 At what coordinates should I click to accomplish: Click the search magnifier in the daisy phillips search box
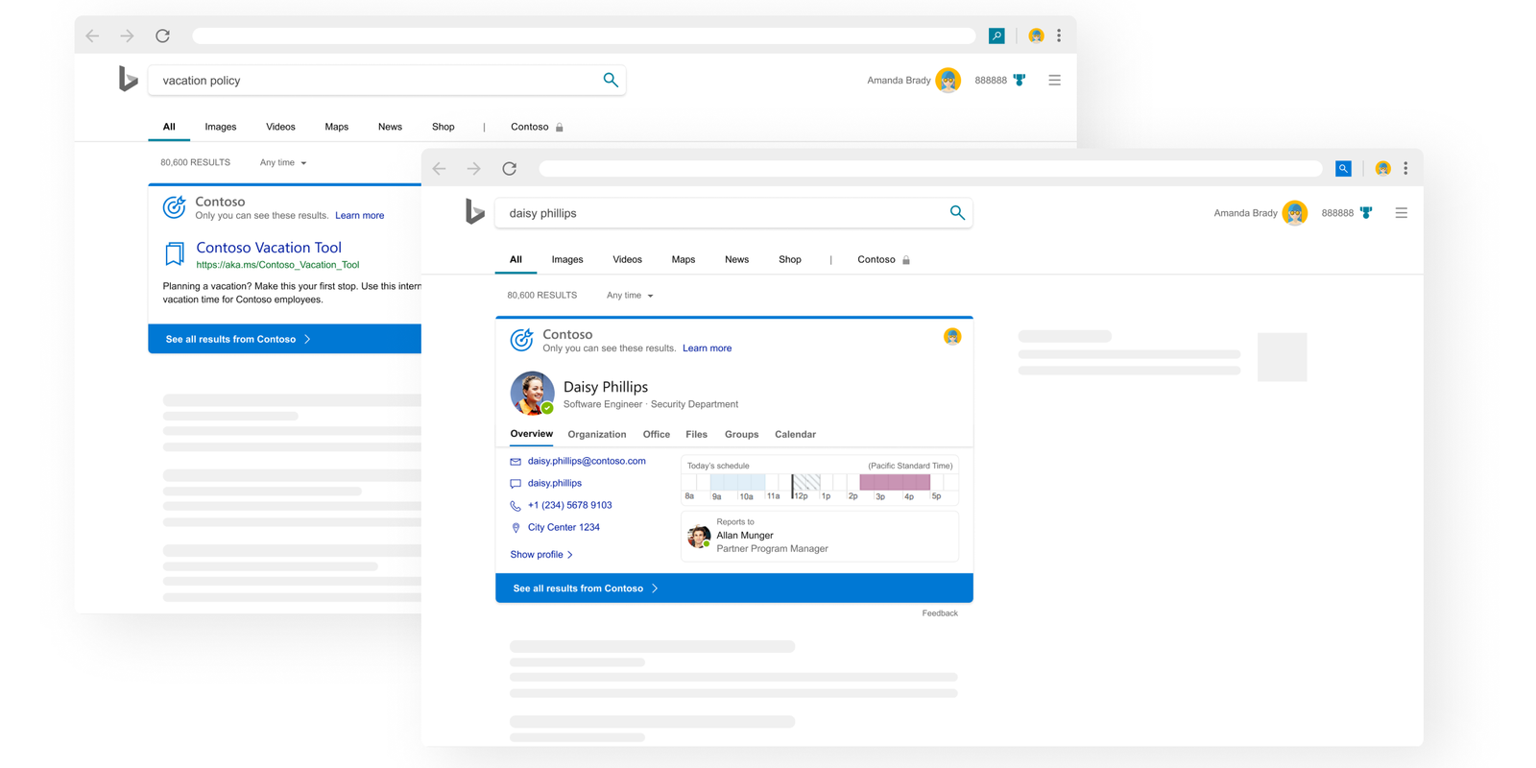tap(957, 212)
